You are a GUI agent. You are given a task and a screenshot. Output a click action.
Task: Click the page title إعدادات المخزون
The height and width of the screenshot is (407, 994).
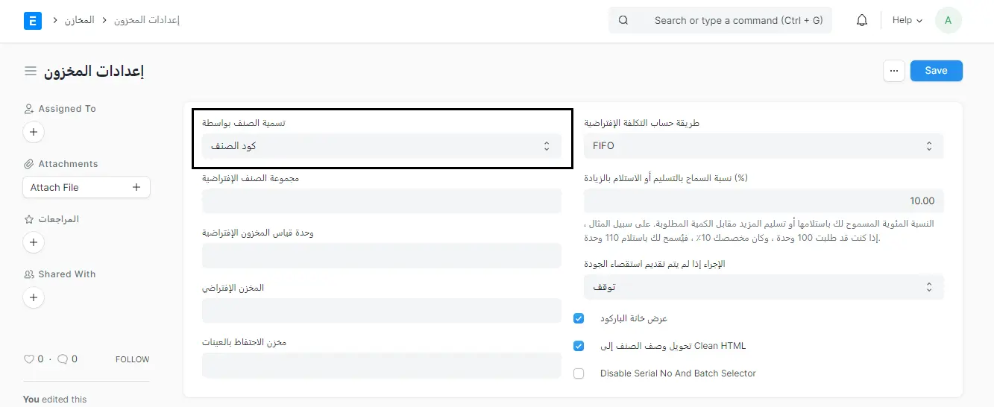(94, 72)
